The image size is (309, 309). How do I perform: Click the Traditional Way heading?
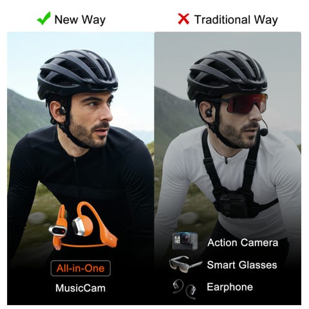236,20
